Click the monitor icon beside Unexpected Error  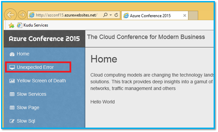tap(12, 67)
